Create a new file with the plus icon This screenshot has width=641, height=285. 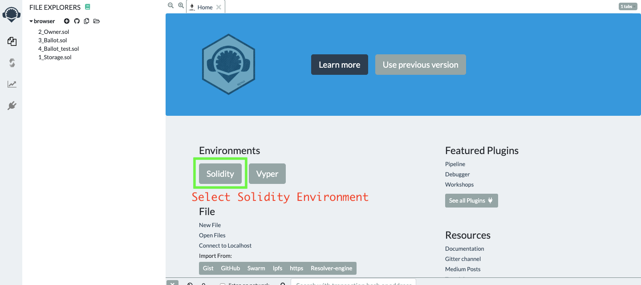(67, 21)
